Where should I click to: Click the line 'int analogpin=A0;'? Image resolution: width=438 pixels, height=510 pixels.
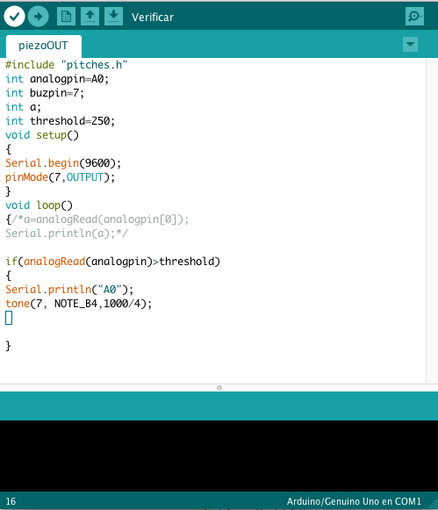pyautogui.click(x=57, y=79)
